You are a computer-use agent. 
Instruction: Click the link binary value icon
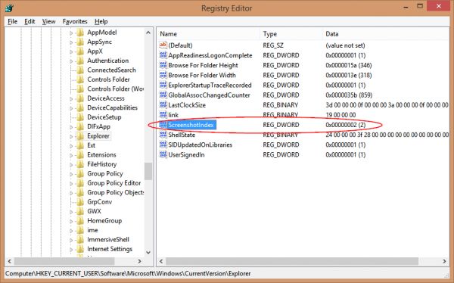(163, 115)
